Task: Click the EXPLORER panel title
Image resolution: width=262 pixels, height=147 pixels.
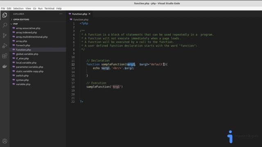Action: coord(18,14)
